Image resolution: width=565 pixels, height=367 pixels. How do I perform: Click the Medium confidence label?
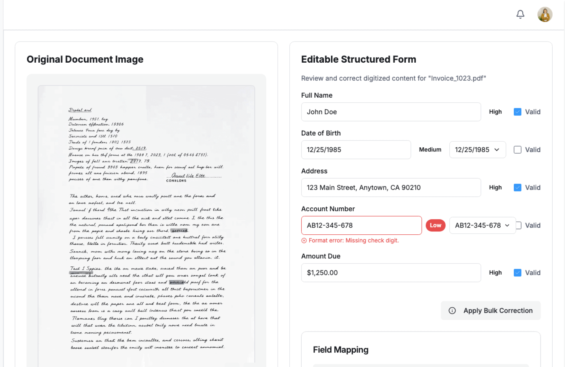click(x=430, y=150)
